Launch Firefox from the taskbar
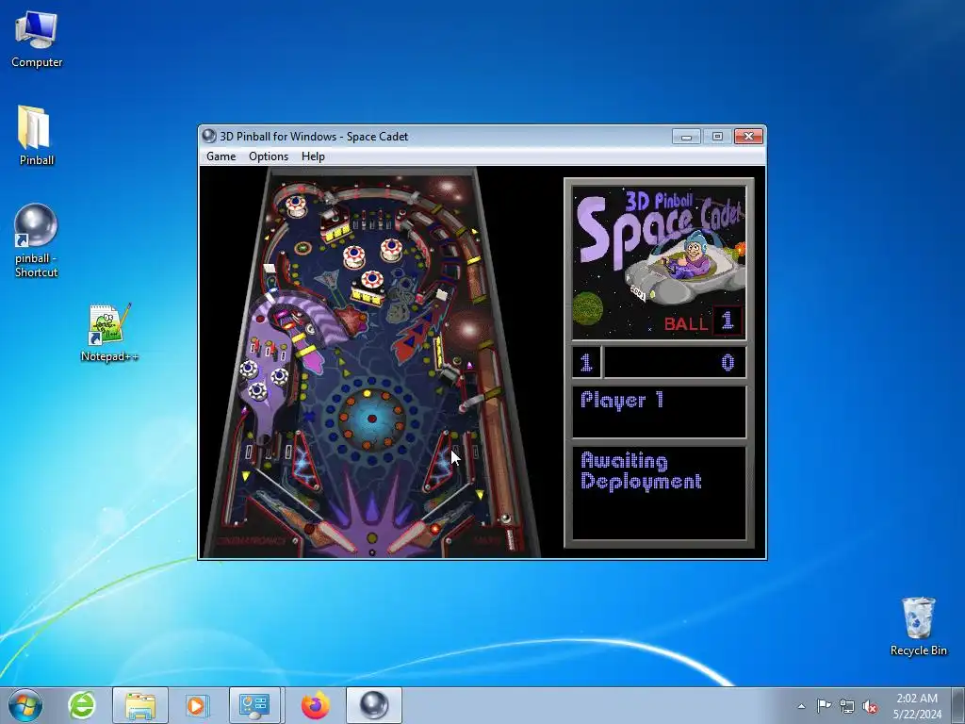This screenshot has width=965, height=724. pos(315,705)
